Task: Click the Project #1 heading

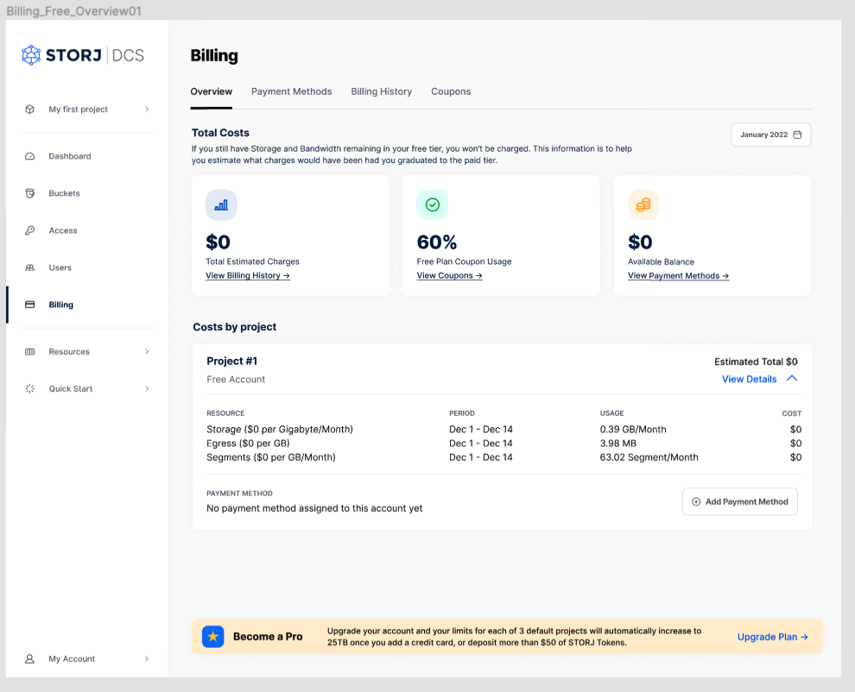Action: [x=231, y=362]
